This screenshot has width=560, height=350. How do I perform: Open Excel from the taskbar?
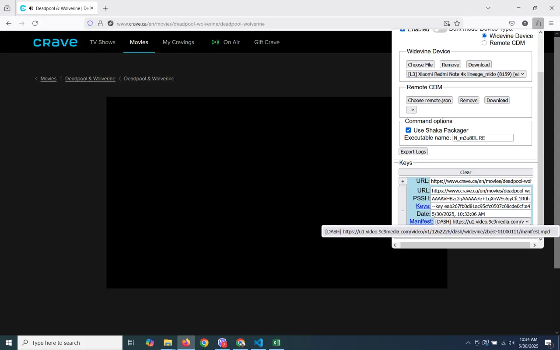276,343
